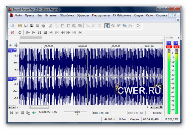Toggle channel 1 meter button
Viewport: 188px width, 130px height.
[169, 43]
